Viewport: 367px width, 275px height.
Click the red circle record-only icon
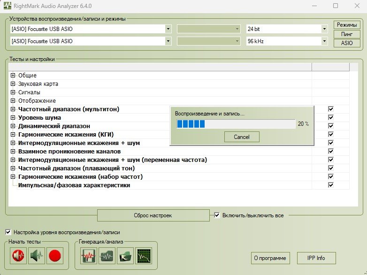point(55,256)
